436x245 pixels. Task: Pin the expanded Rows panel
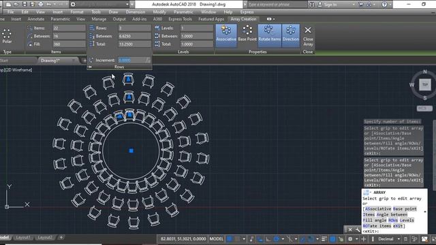point(90,67)
